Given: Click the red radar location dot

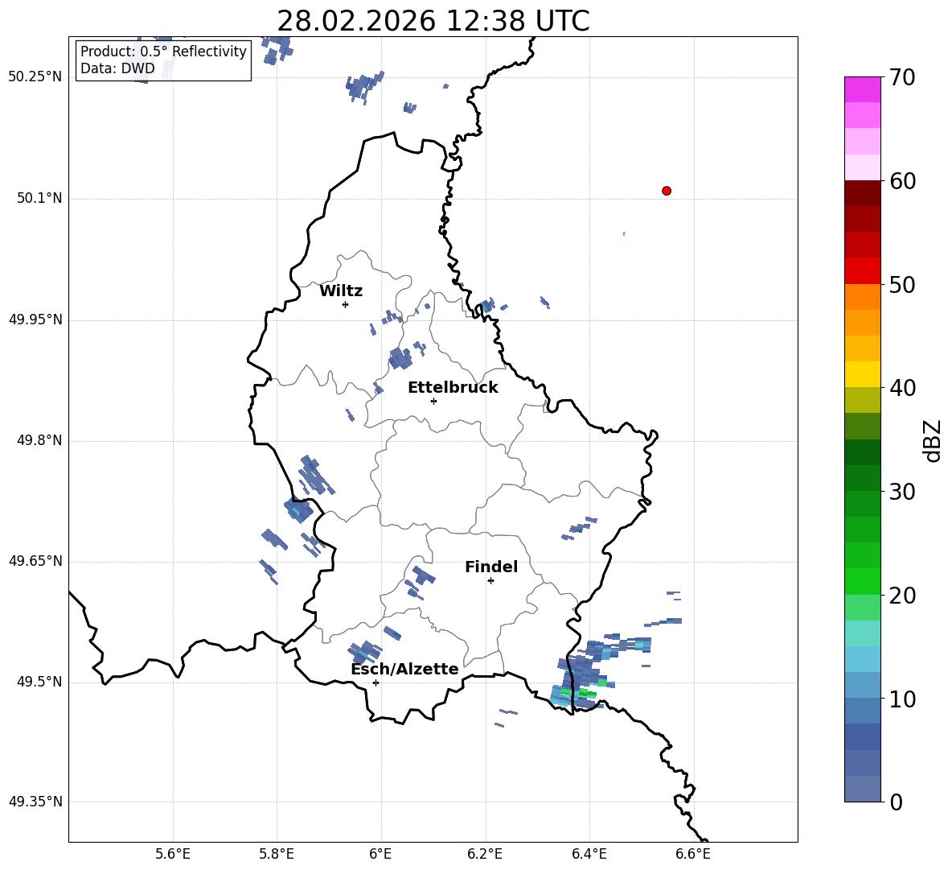Looking at the screenshot, I should (667, 191).
